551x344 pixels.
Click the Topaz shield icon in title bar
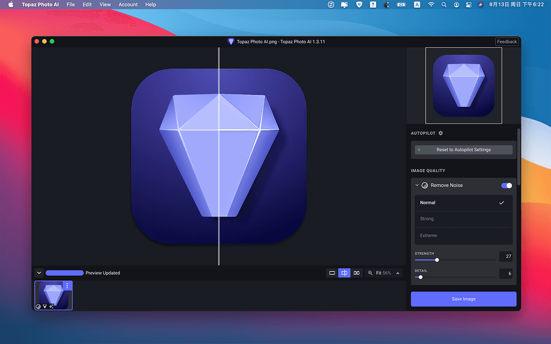tap(231, 42)
